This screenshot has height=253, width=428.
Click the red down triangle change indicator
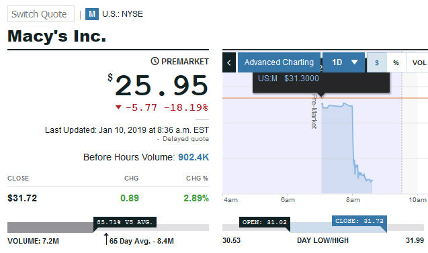click(118, 107)
